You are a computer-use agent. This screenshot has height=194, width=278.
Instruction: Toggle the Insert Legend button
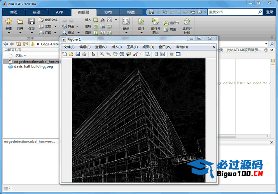click(x=163, y=54)
